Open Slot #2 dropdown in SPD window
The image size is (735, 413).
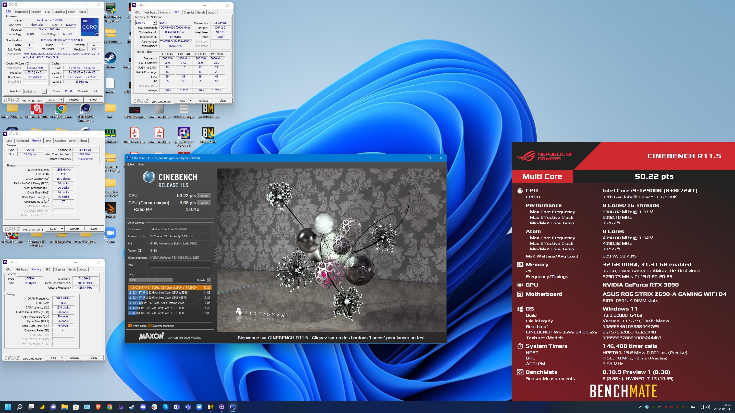point(155,23)
